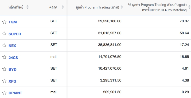Star the DPAINT security
The width and height of the screenshot is (191, 98).
point(4,93)
